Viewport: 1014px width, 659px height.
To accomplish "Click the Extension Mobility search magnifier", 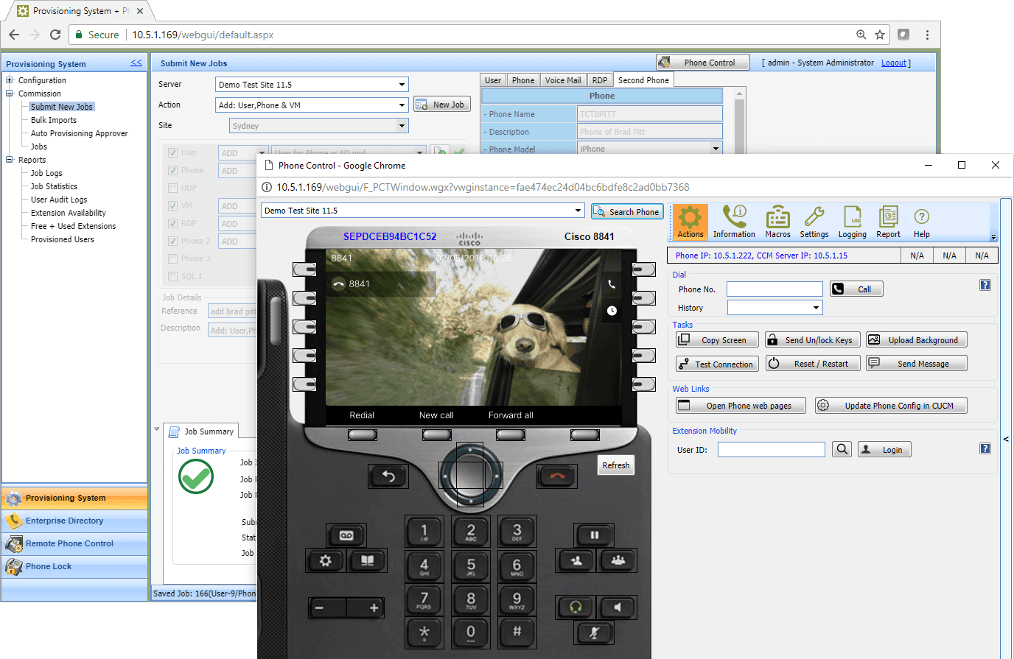I will pyautogui.click(x=842, y=449).
